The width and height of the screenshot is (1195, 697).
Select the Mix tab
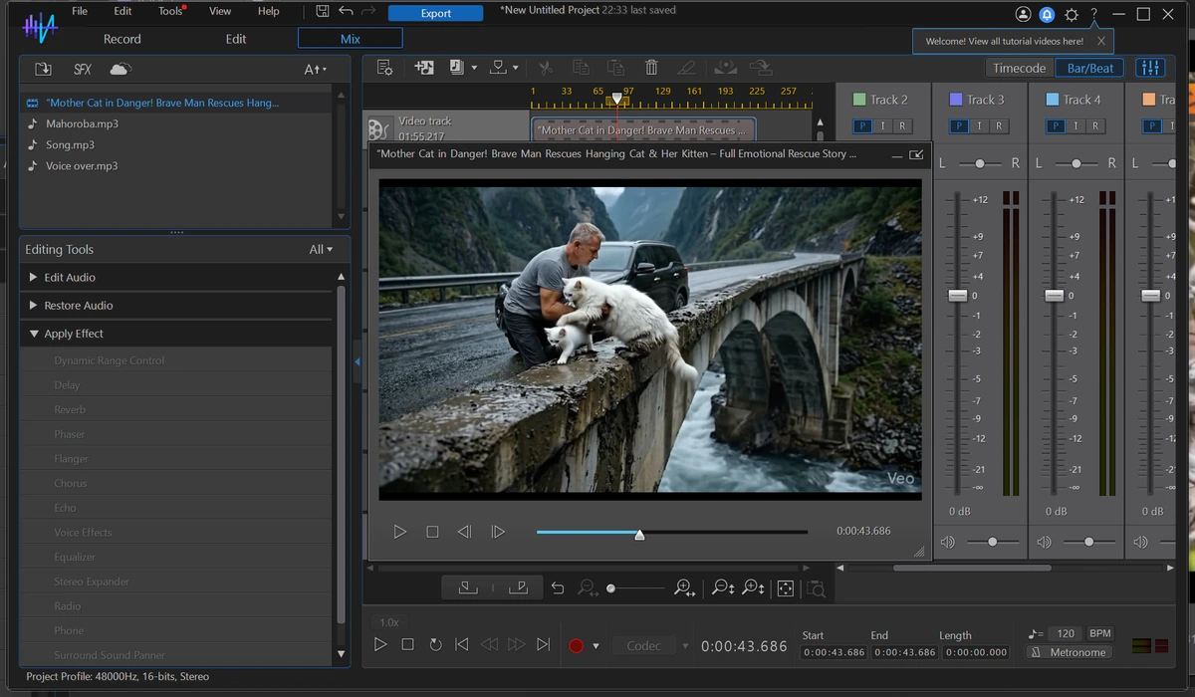click(x=351, y=39)
